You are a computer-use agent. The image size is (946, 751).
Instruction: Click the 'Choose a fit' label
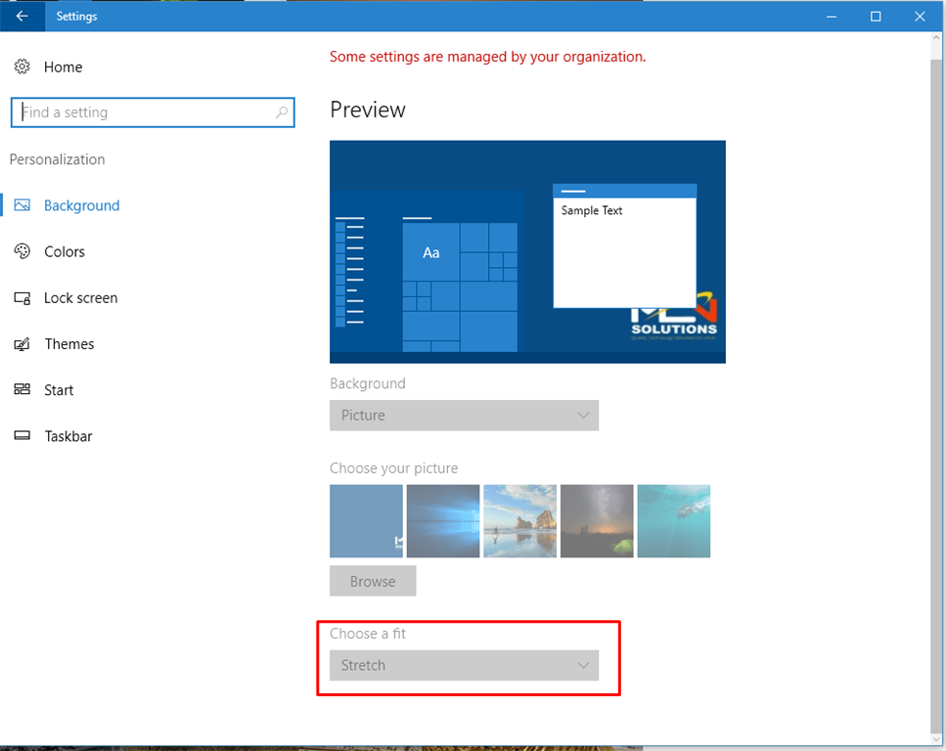pos(368,634)
